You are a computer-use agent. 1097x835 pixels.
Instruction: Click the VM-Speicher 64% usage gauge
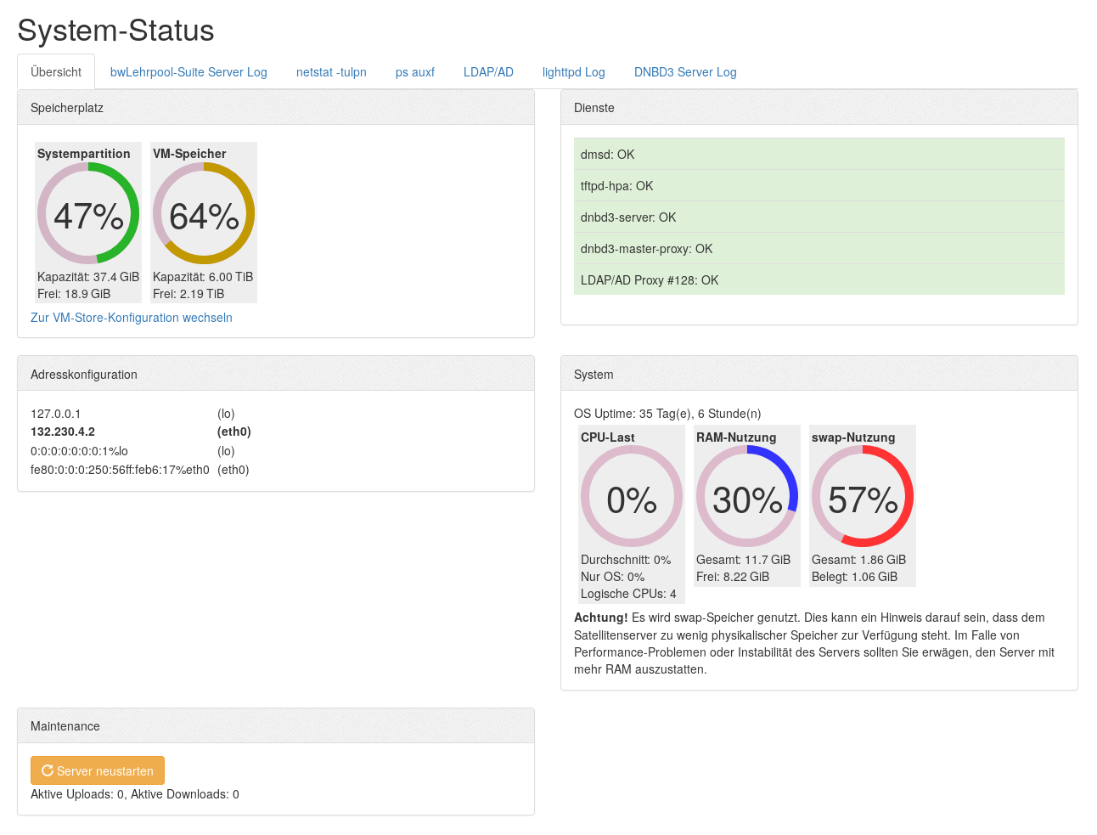click(204, 214)
